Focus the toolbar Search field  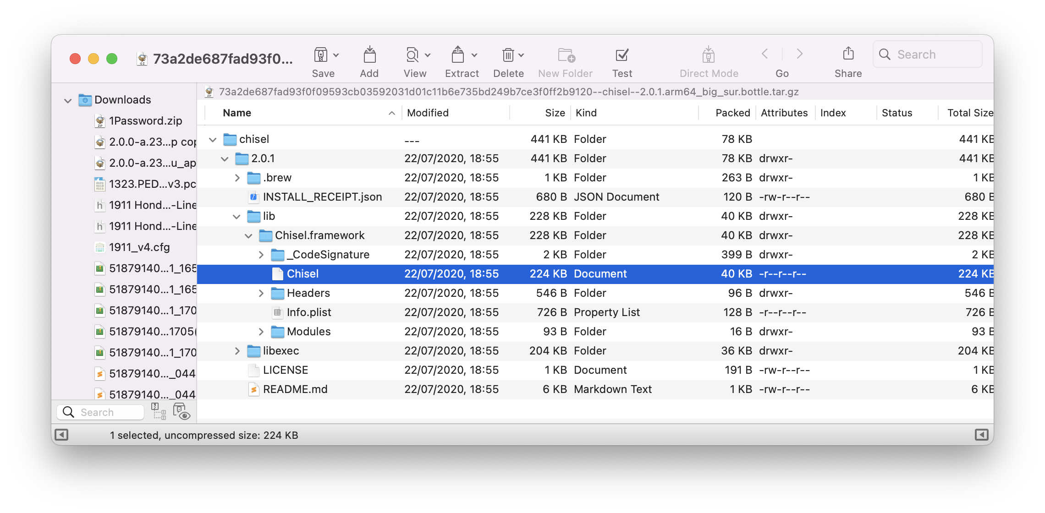tap(928, 55)
